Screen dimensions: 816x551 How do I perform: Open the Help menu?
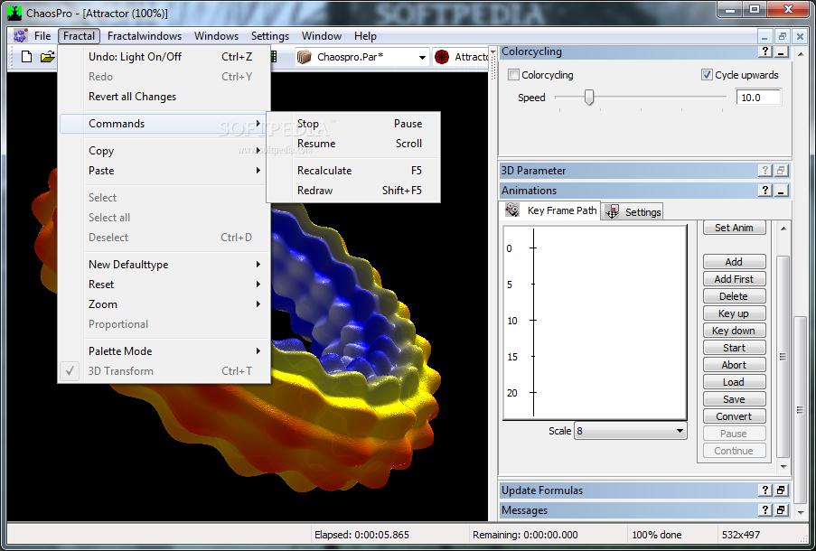click(365, 36)
